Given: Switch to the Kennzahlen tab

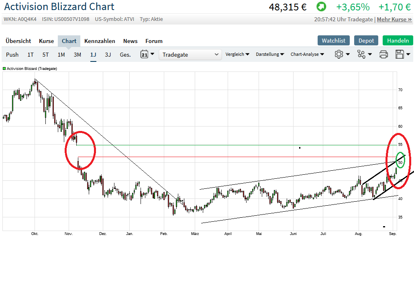Looking at the screenshot, I should coord(100,41).
